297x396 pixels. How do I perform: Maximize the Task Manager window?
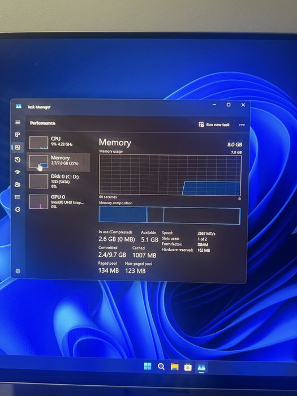(229, 105)
